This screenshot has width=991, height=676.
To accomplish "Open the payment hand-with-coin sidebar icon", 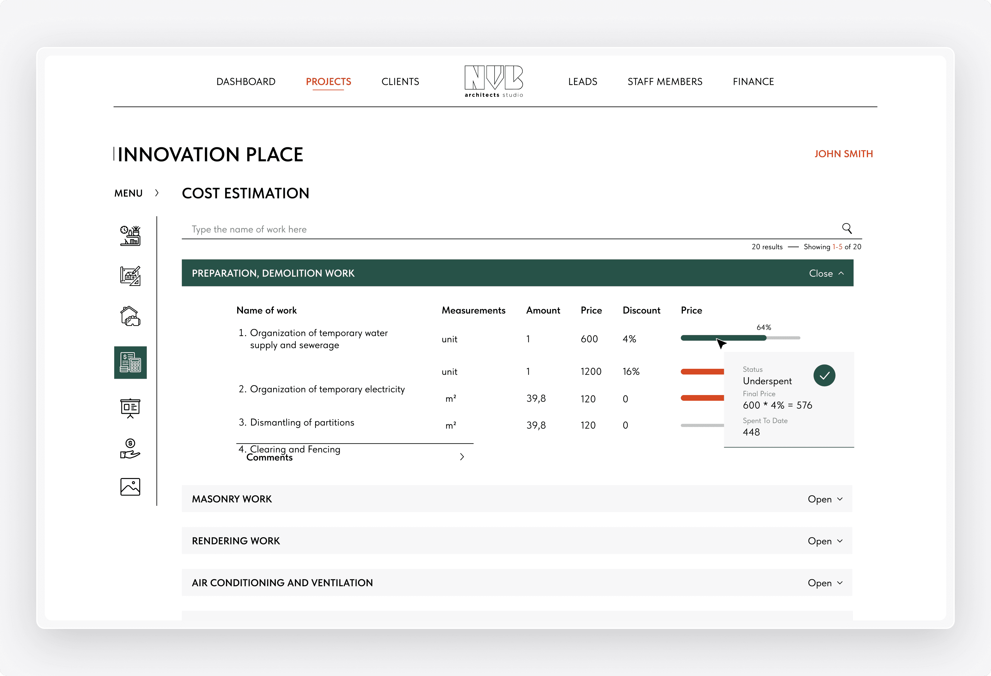I will tap(130, 448).
